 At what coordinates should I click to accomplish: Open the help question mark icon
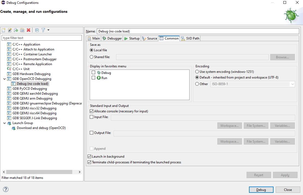pyautogui.click(x=5, y=190)
